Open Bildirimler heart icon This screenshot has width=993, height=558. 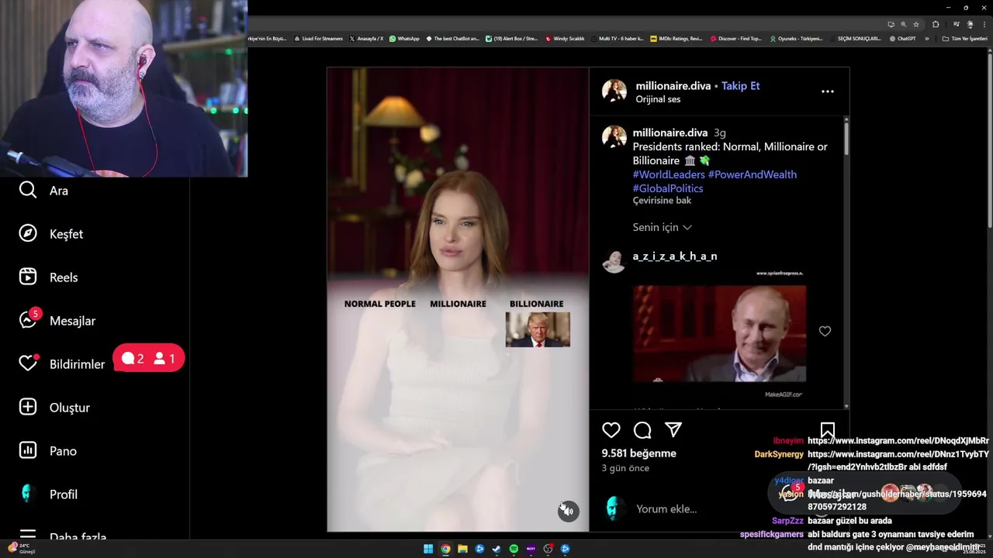(x=29, y=363)
